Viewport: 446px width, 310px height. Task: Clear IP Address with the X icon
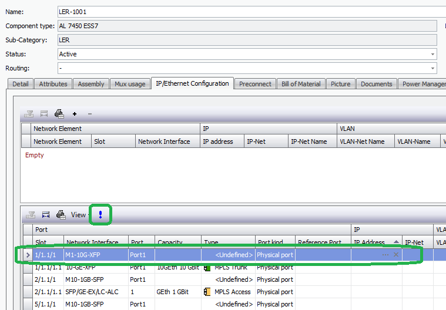(x=396, y=255)
